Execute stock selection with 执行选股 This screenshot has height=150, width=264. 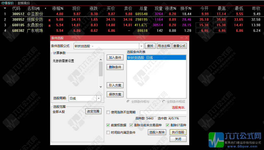178,132
